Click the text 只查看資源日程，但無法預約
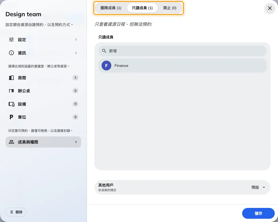278x222 pixels. pyautogui.click(x=124, y=24)
